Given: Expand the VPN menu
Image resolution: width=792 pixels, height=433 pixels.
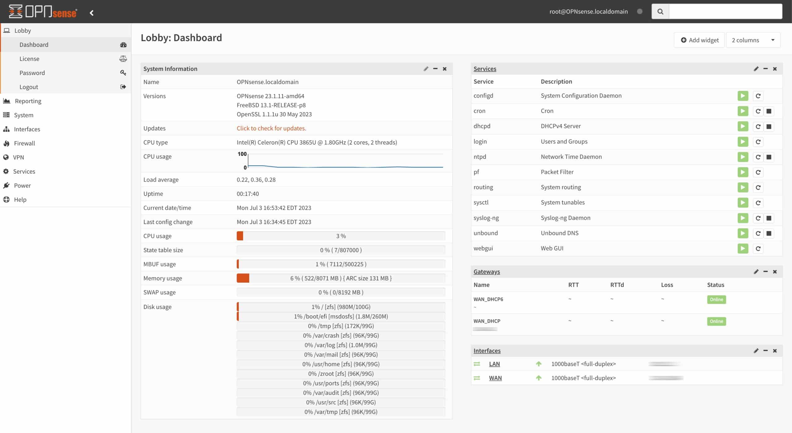Looking at the screenshot, I should [x=66, y=157].
